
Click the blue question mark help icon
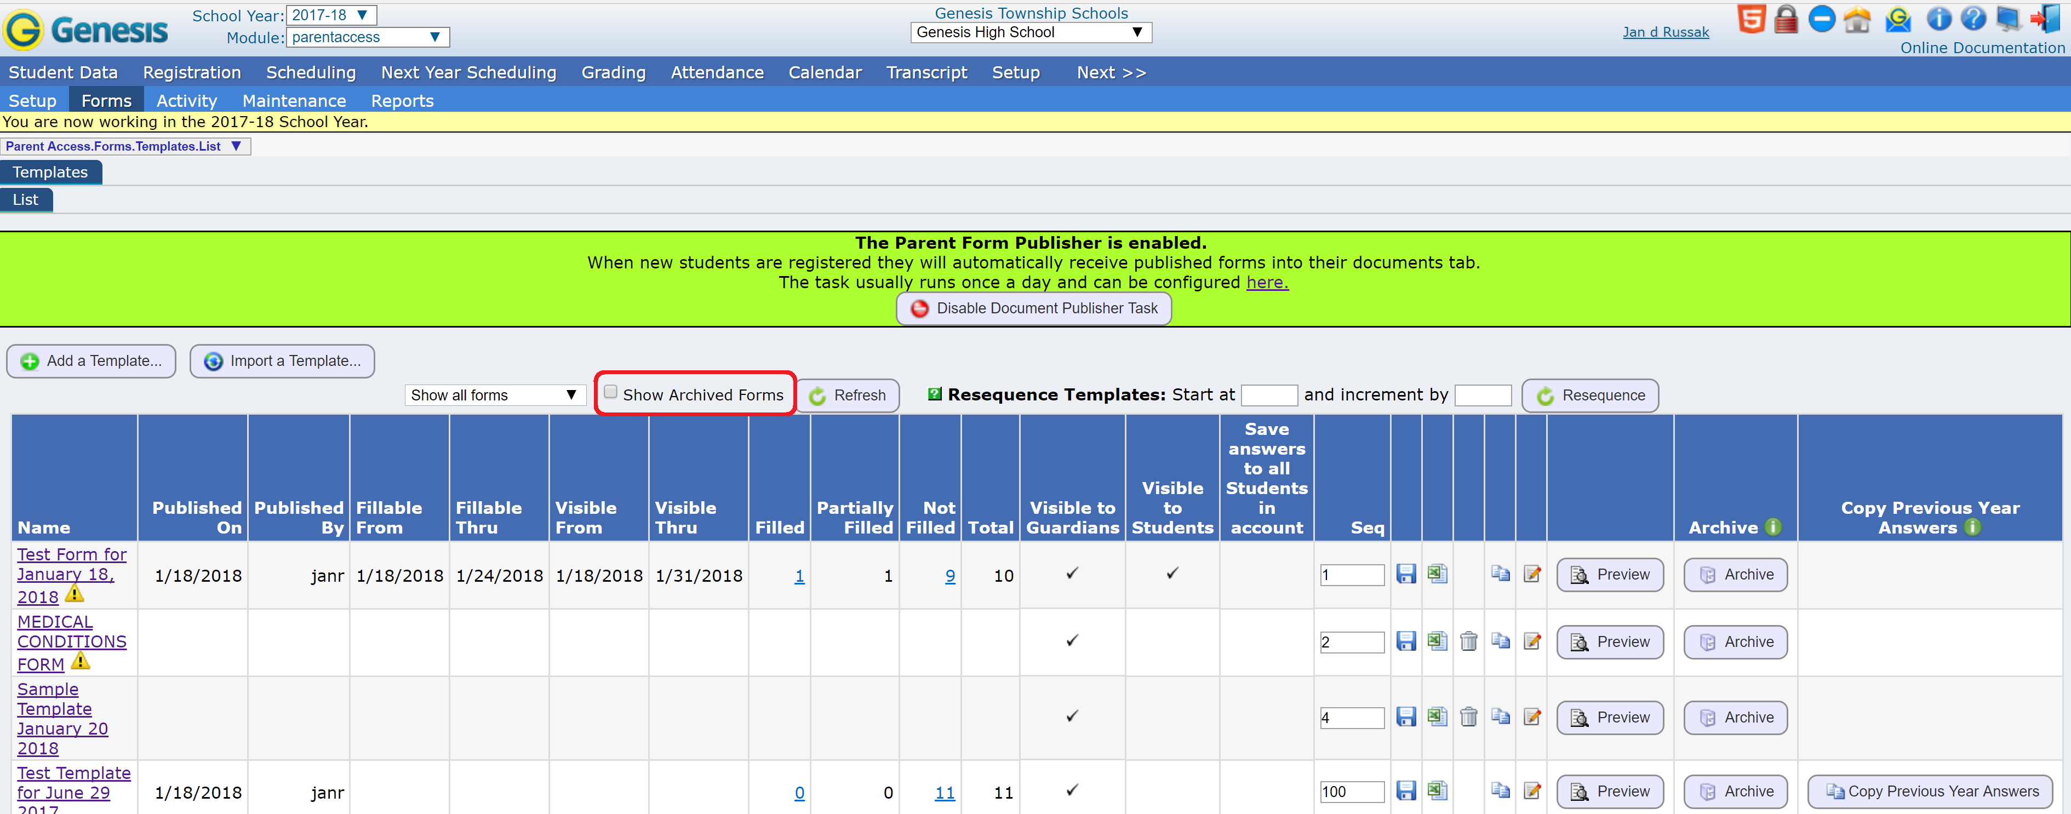tap(1972, 19)
